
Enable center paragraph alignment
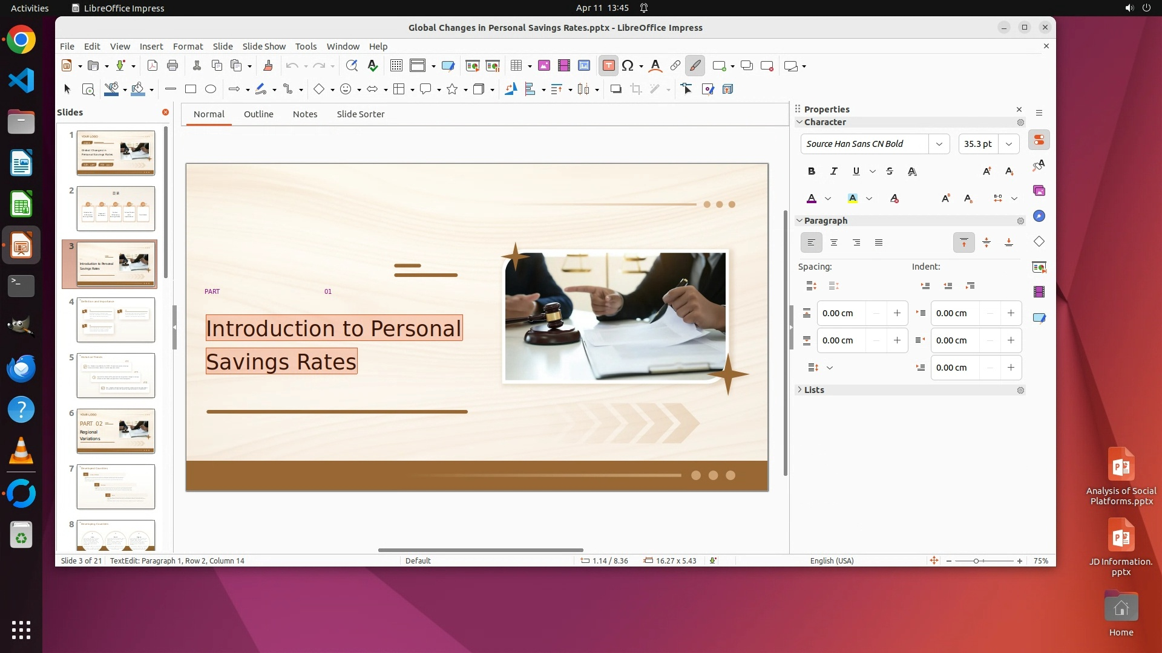tap(834, 242)
